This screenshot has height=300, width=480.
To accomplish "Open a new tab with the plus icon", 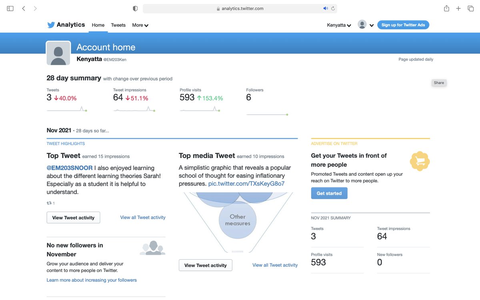I will (x=458, y=8).
